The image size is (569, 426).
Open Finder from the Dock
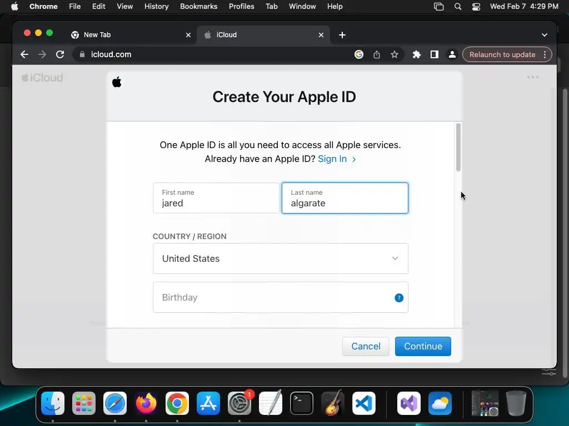(53, 403)
